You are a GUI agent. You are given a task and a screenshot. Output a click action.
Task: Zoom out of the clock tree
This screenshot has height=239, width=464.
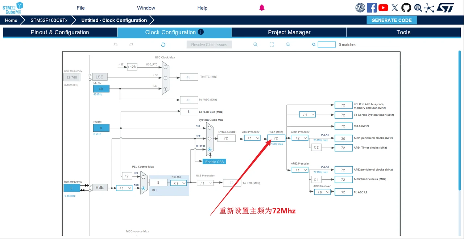click(x=288, y=44)
